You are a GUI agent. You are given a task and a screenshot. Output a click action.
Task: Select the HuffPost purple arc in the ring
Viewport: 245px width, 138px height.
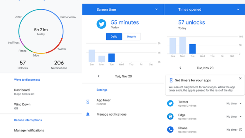(x=21, y=42)
